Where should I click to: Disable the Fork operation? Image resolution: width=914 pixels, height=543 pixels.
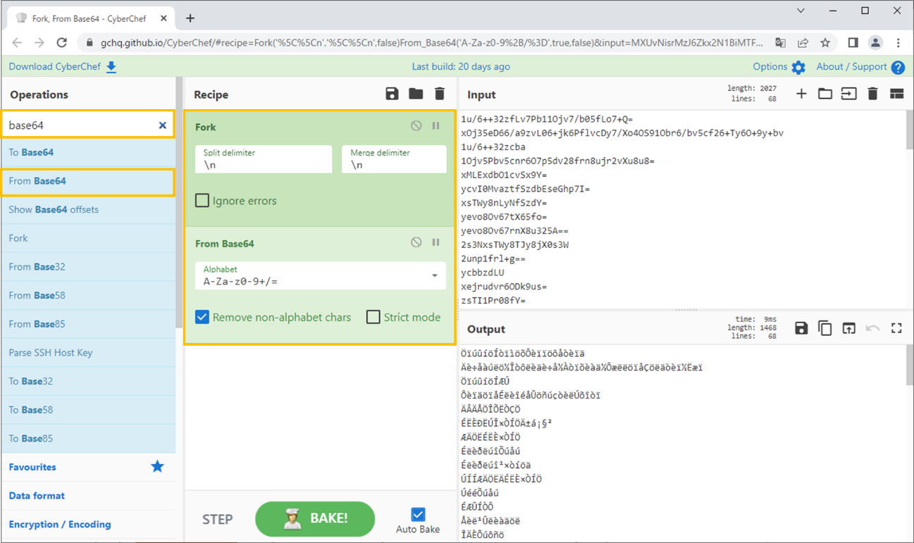pyautogui.click(x=416, y=126)
